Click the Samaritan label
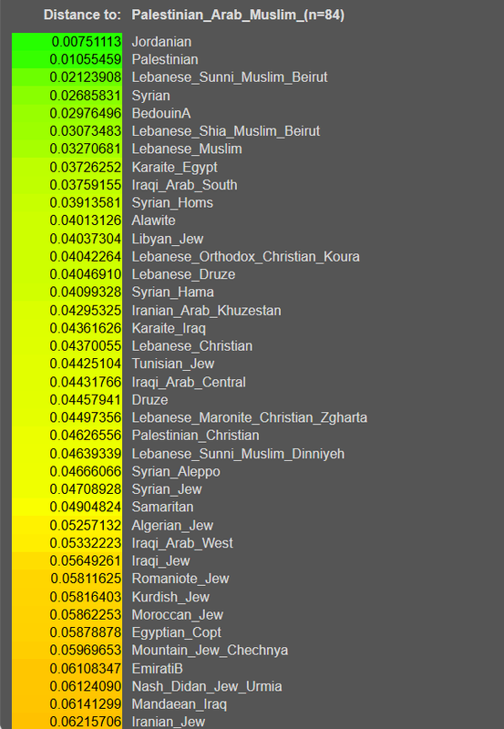Viewport: 504px width, 729px height. [x=163, y=507]
